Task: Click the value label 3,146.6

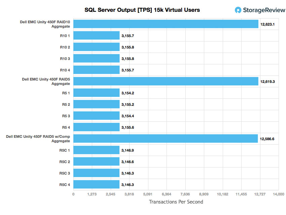Action: coord(128,162)
